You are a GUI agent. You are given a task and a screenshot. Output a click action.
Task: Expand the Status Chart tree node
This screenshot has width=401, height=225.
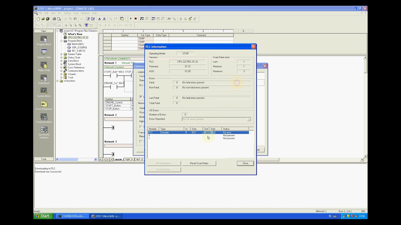(x=61, y=57)
